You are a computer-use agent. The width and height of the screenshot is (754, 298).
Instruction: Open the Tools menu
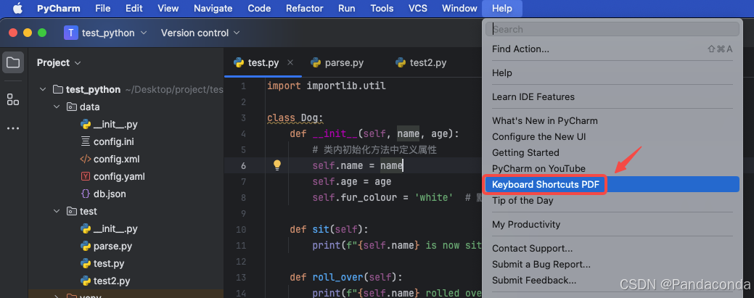382,8
